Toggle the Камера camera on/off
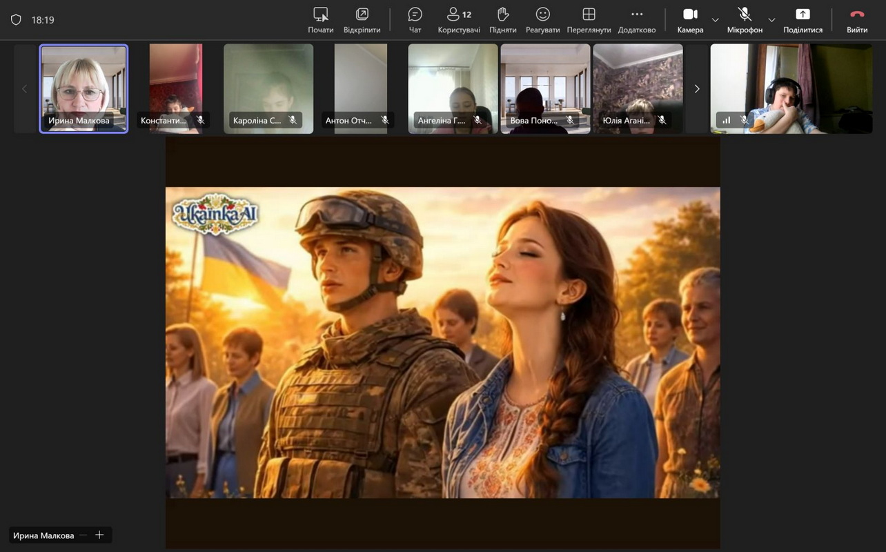Image resolution: width=886 pixels, height=552 pixels. (690, 20)
